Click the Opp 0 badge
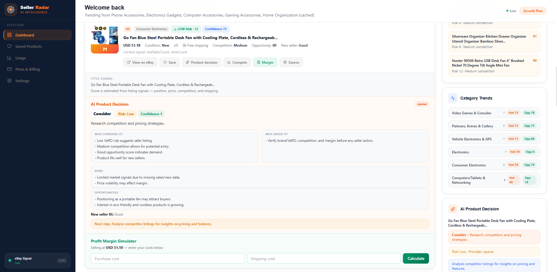This screenshot has height=272, width=557. coord(530,152)
